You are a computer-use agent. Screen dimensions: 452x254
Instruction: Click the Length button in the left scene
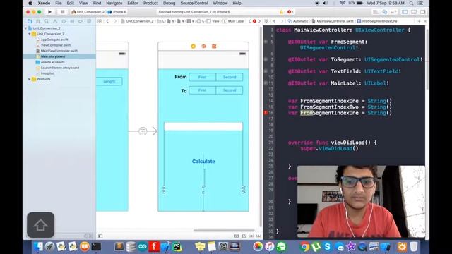point(109,82)
